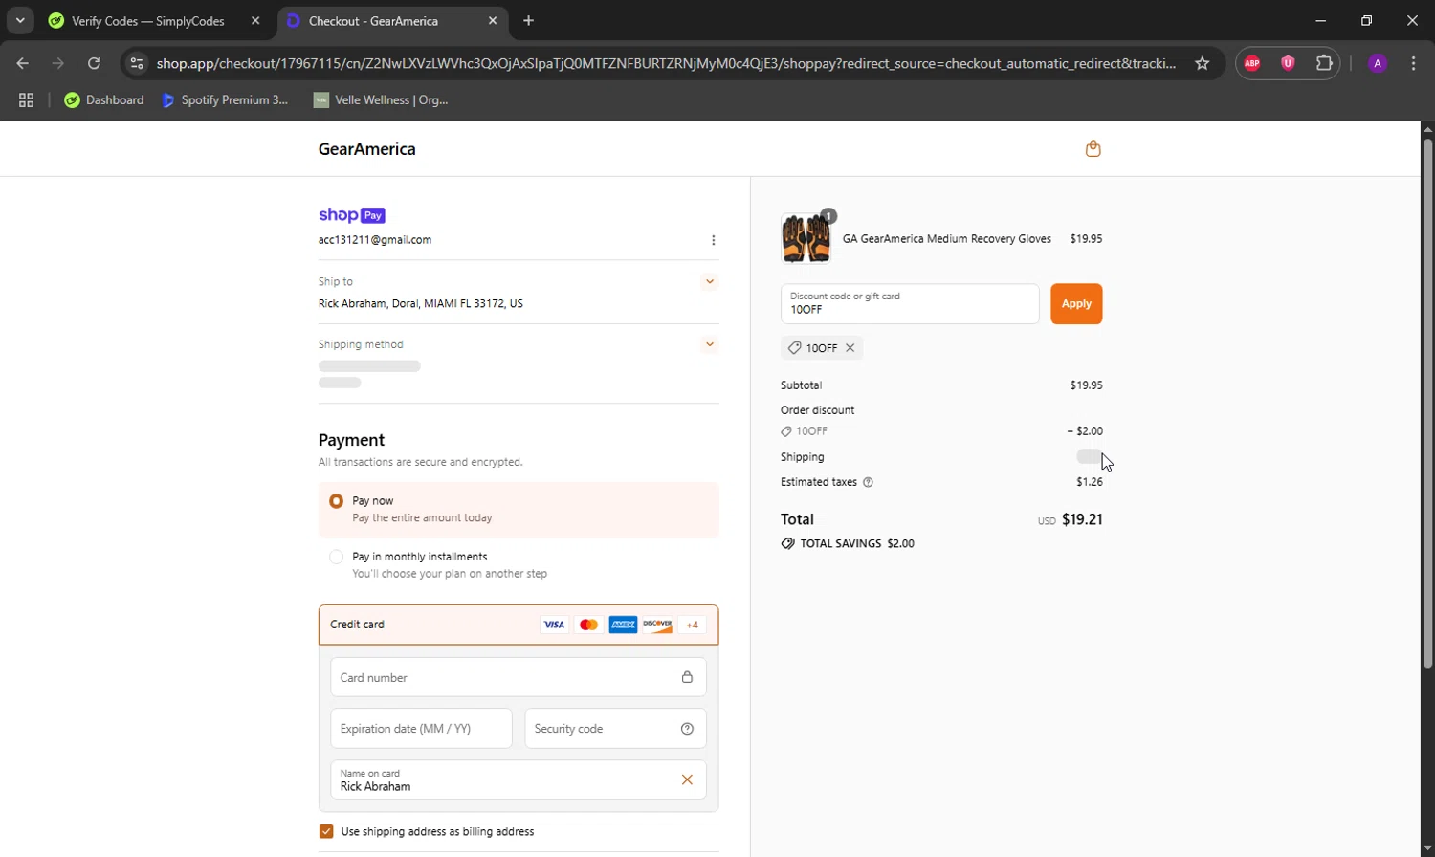The height and width of the screenshot is (857, 1435).
Task: Click the GearAmerica store name
Action: click(367, 149)
